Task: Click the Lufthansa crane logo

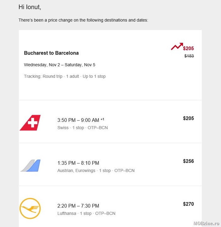Action: point(30,208)
